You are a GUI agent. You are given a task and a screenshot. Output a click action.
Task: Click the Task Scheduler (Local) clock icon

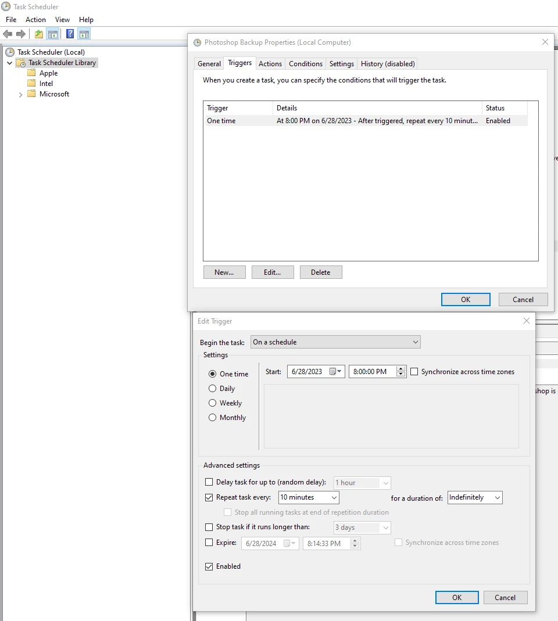coord(10,52)
